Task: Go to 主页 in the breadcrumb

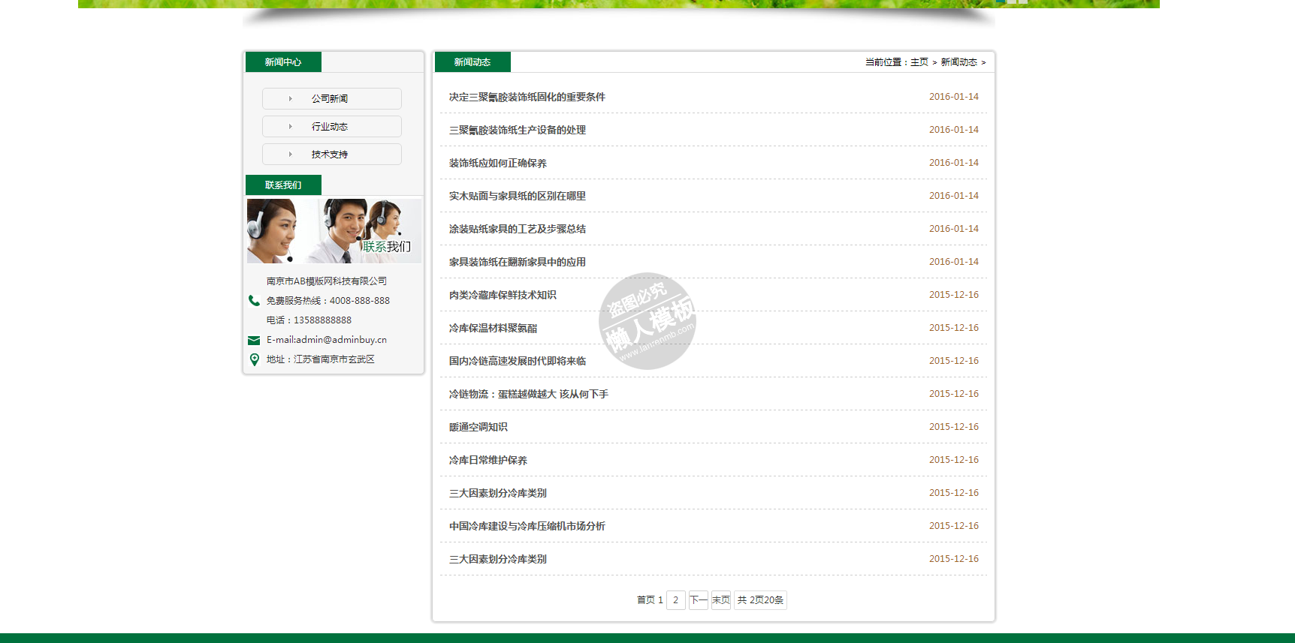Action: 919,62
